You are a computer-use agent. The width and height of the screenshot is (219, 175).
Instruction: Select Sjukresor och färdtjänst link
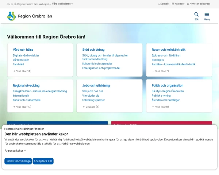click(x=166, y=55)
